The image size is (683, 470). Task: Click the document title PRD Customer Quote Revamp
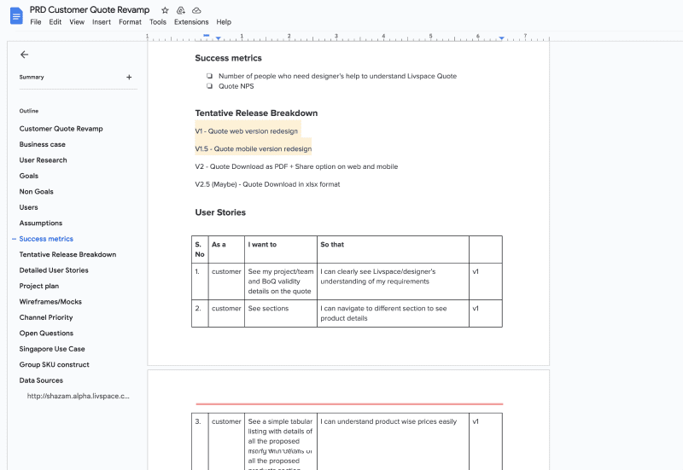(x=90, y=9)
